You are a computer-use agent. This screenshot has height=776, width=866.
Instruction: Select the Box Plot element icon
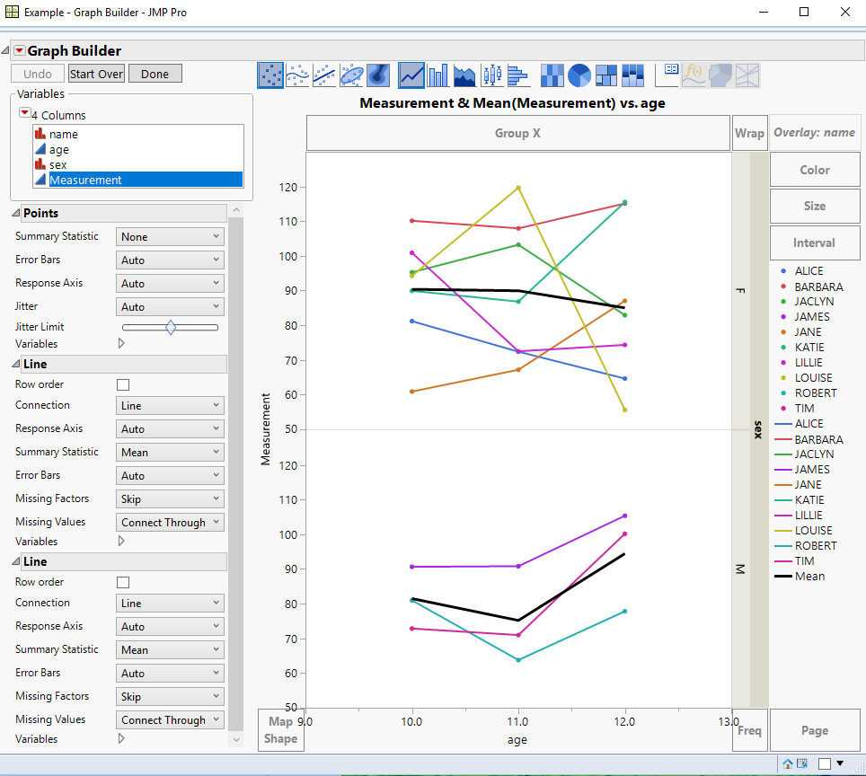(x=491, y=75)
